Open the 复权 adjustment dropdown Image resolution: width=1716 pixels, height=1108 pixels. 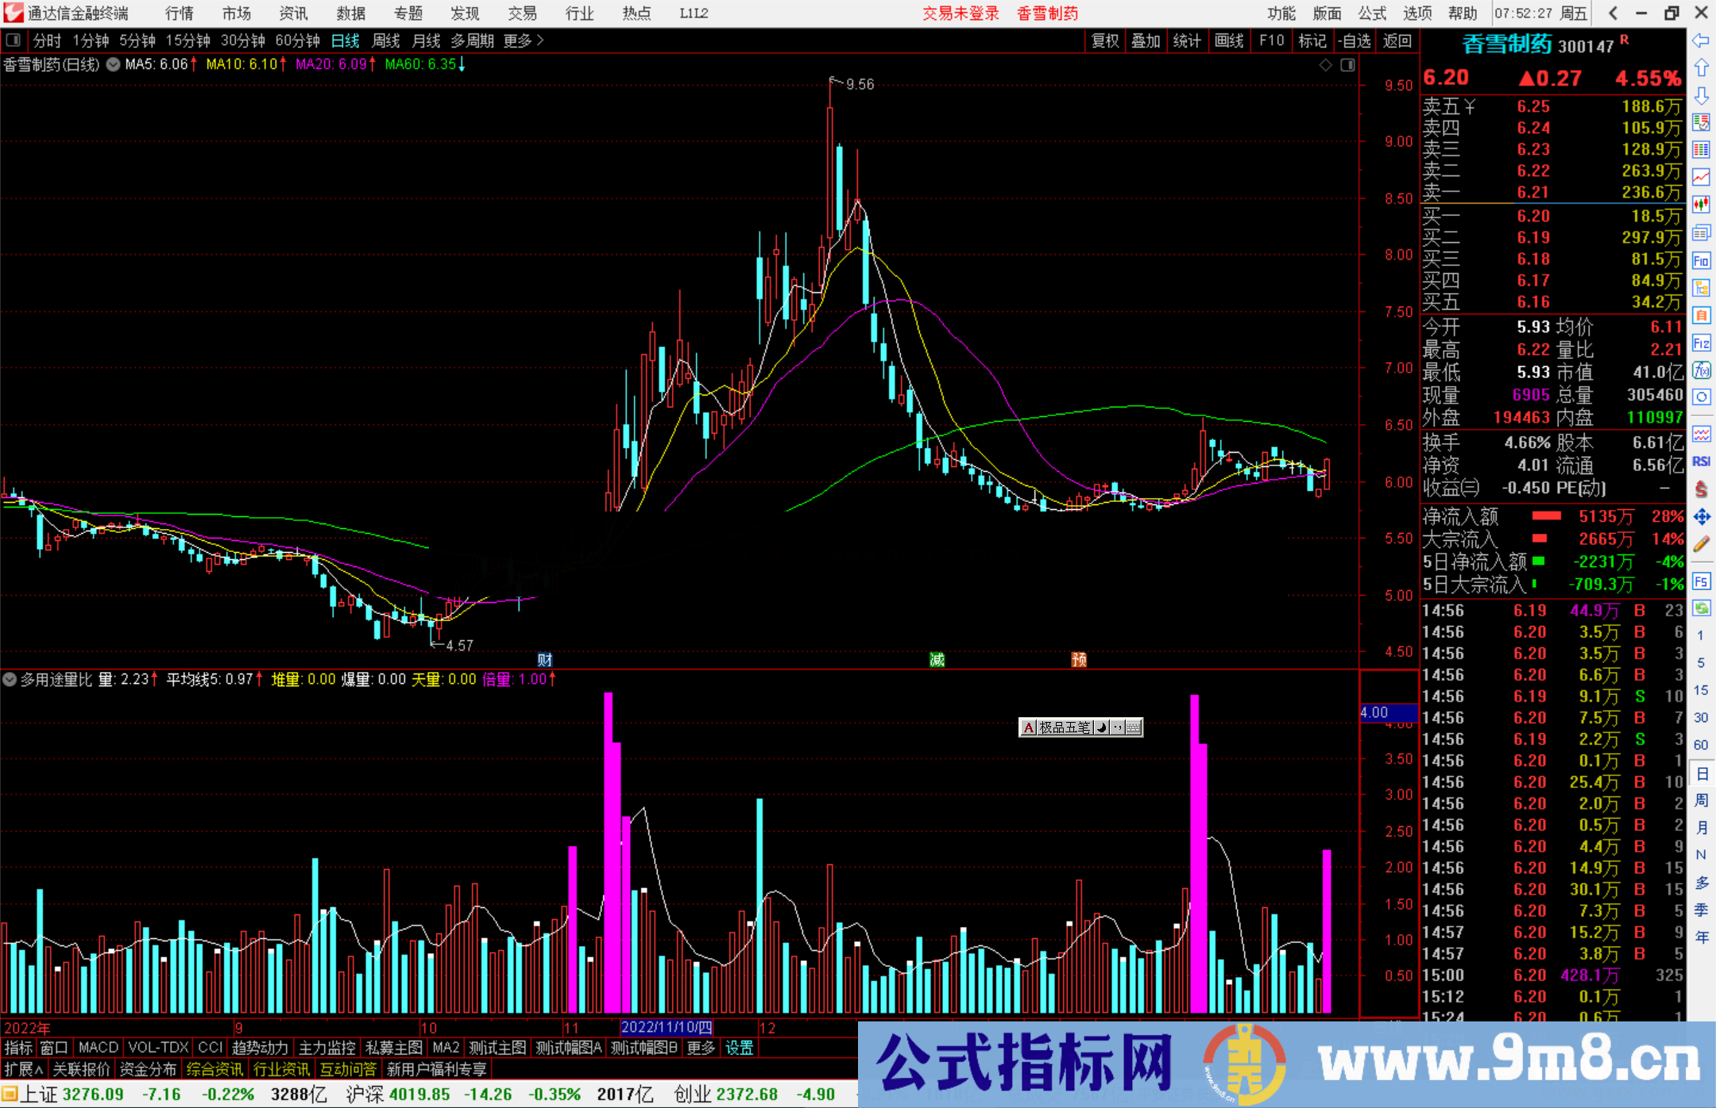[1105, 41]
